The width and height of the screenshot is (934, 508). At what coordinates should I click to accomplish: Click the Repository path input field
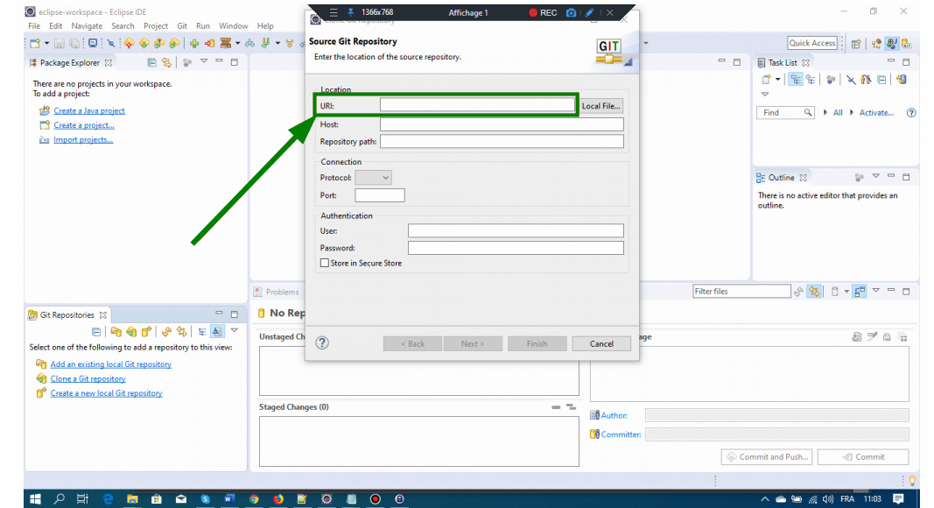coord(502,141)
